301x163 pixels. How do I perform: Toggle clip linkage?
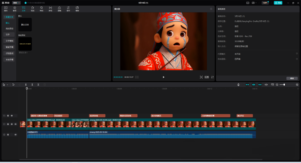pos(260,85)
